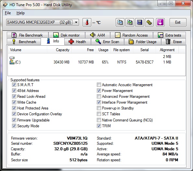Click the copy screenshot to clipboard icon
This screenshot has width=193, height=171.
click(130, 22)
